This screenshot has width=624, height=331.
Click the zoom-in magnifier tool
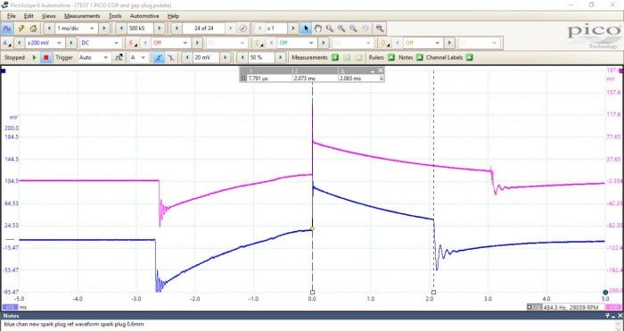(x=330, y=29)
